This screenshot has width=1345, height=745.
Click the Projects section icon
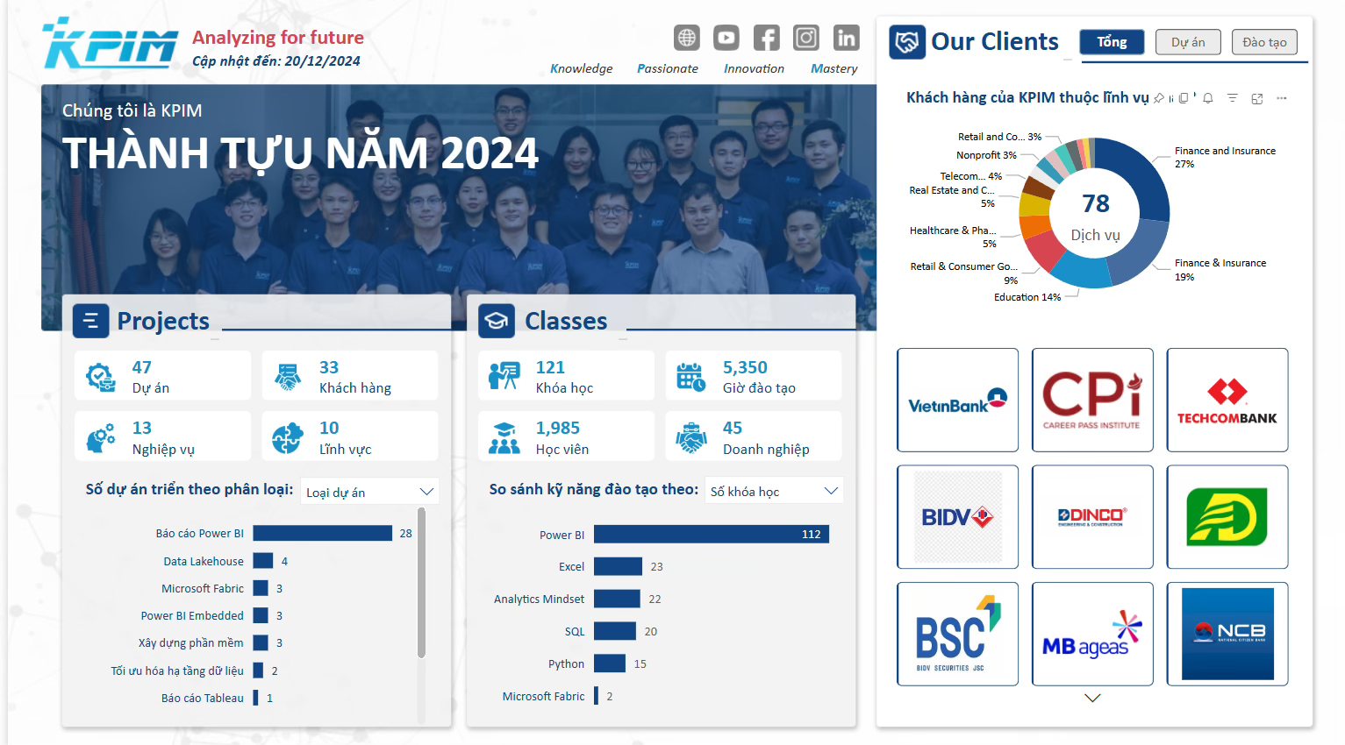91,321
